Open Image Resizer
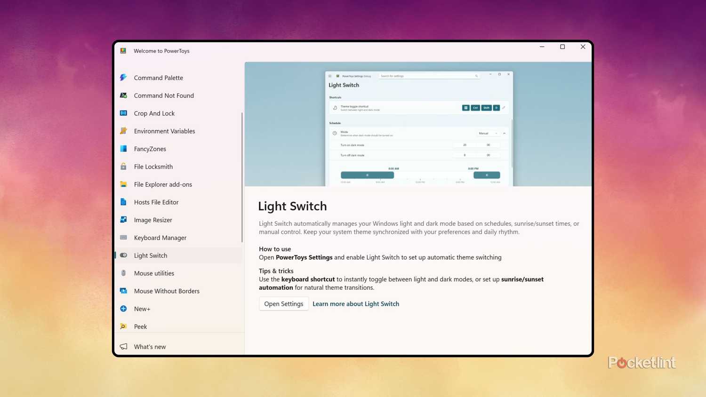Viewport: 706px width, 397px height. coord(152,220)
